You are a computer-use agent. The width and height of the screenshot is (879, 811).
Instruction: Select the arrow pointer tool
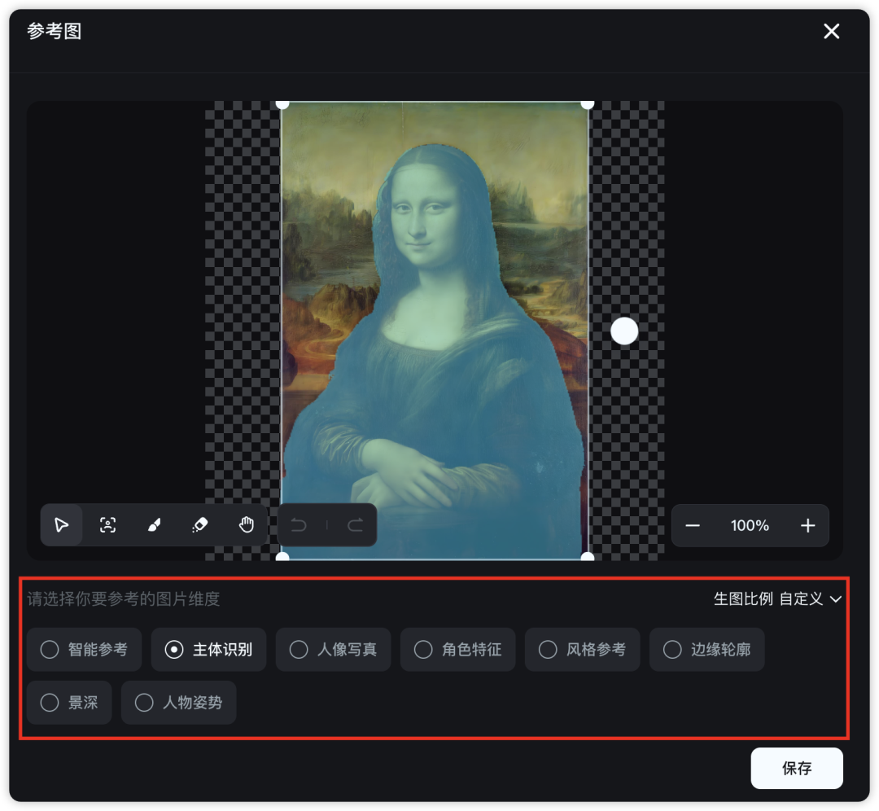(x=62, y=525)
